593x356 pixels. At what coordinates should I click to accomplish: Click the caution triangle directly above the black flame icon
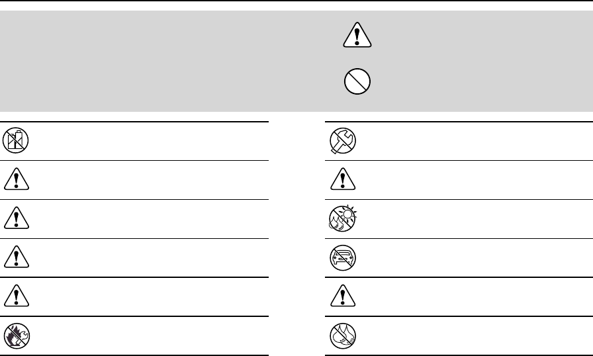click(x=15, y=296)
